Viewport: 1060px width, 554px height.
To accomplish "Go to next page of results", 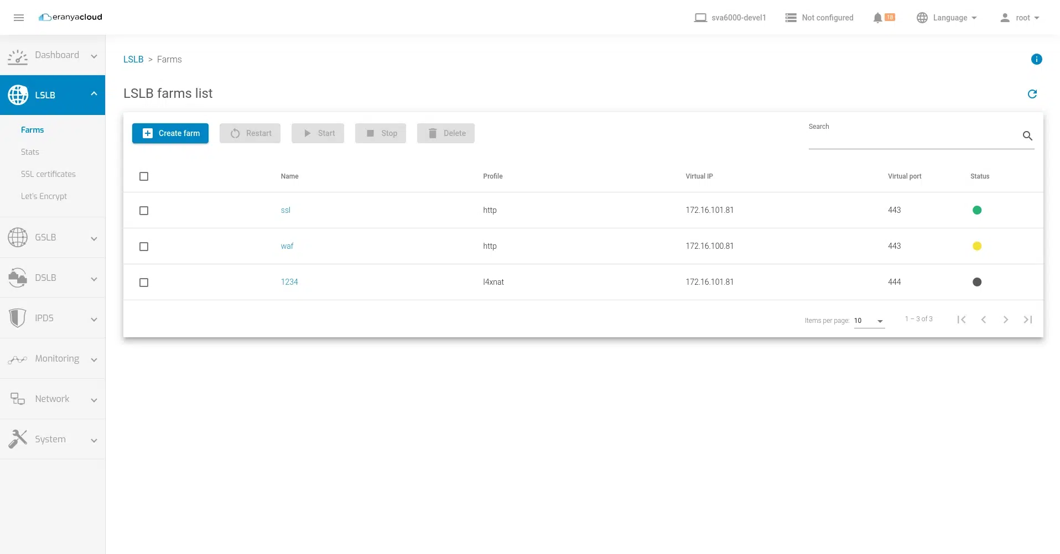I will [1006, 320].
